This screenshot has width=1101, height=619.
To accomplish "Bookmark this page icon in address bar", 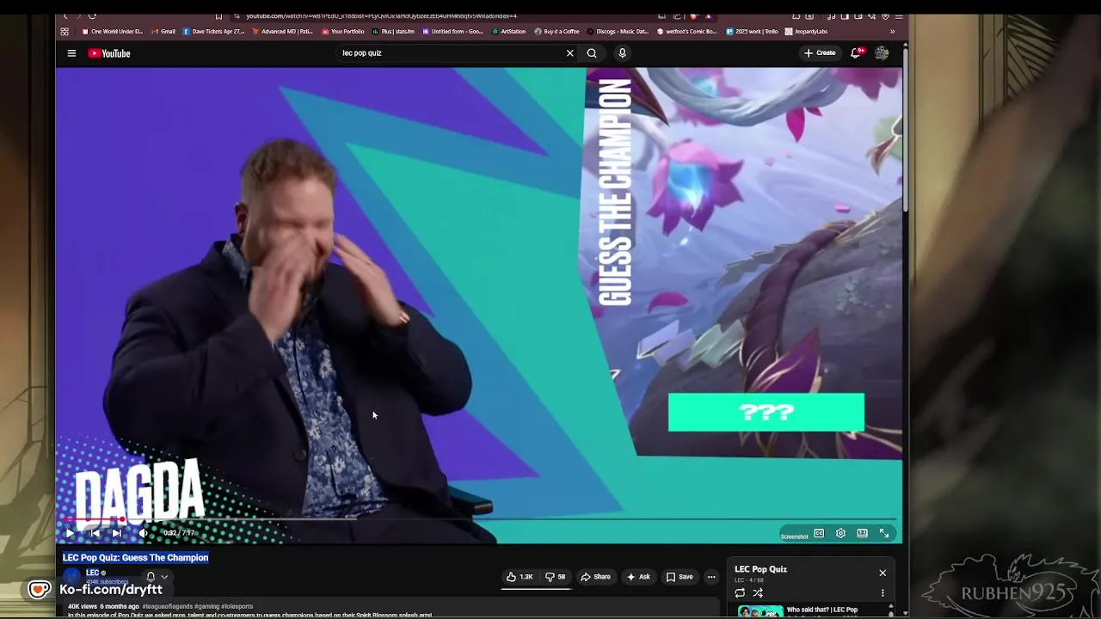I will (x=218, y=15).
